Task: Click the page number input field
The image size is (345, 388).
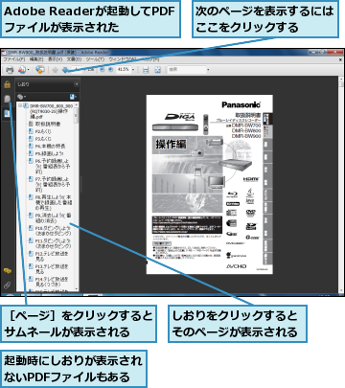Action: pyautogui.click(x=77, y=70)
